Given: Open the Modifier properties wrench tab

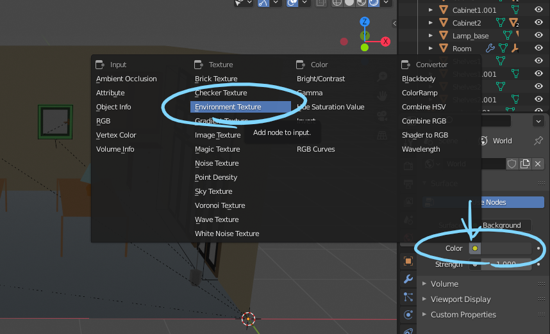Looking at the screenshot, I should (x=408, y=279).
